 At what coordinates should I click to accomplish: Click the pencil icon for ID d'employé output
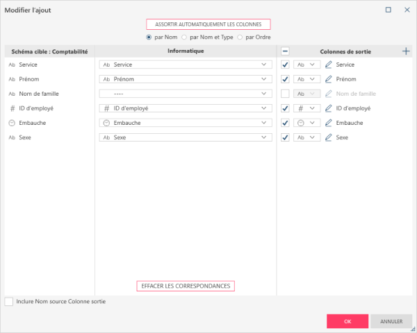point(329,108)
